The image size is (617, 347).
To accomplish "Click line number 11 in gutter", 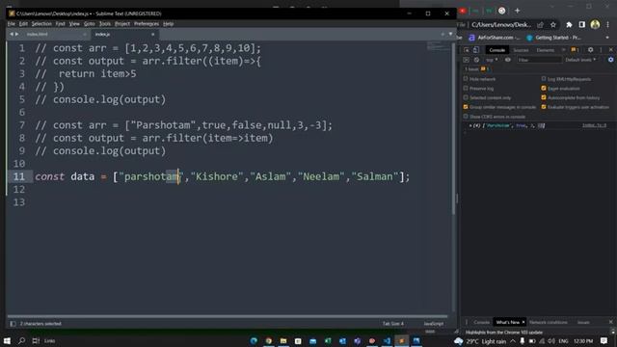I will (x=19, y=176).
